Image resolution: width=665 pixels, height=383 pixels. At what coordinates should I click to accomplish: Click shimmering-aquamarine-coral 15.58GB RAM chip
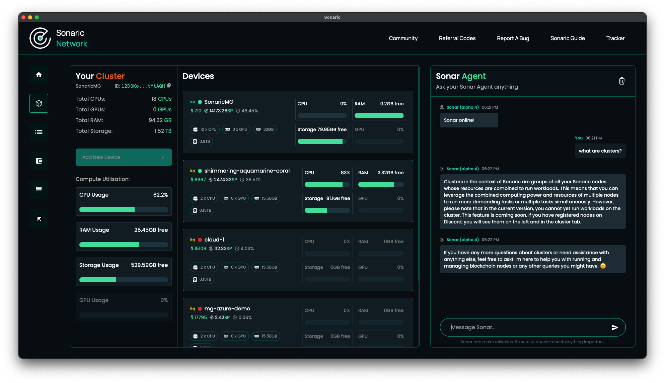click(266, 198)
